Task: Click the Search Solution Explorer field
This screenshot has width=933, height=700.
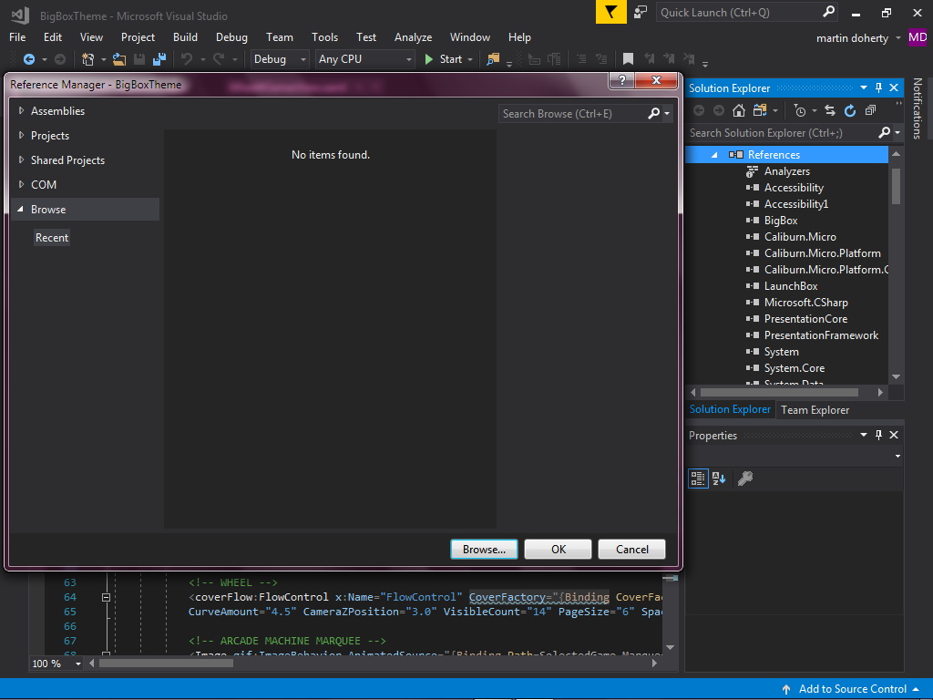Action: click(783, 133)
